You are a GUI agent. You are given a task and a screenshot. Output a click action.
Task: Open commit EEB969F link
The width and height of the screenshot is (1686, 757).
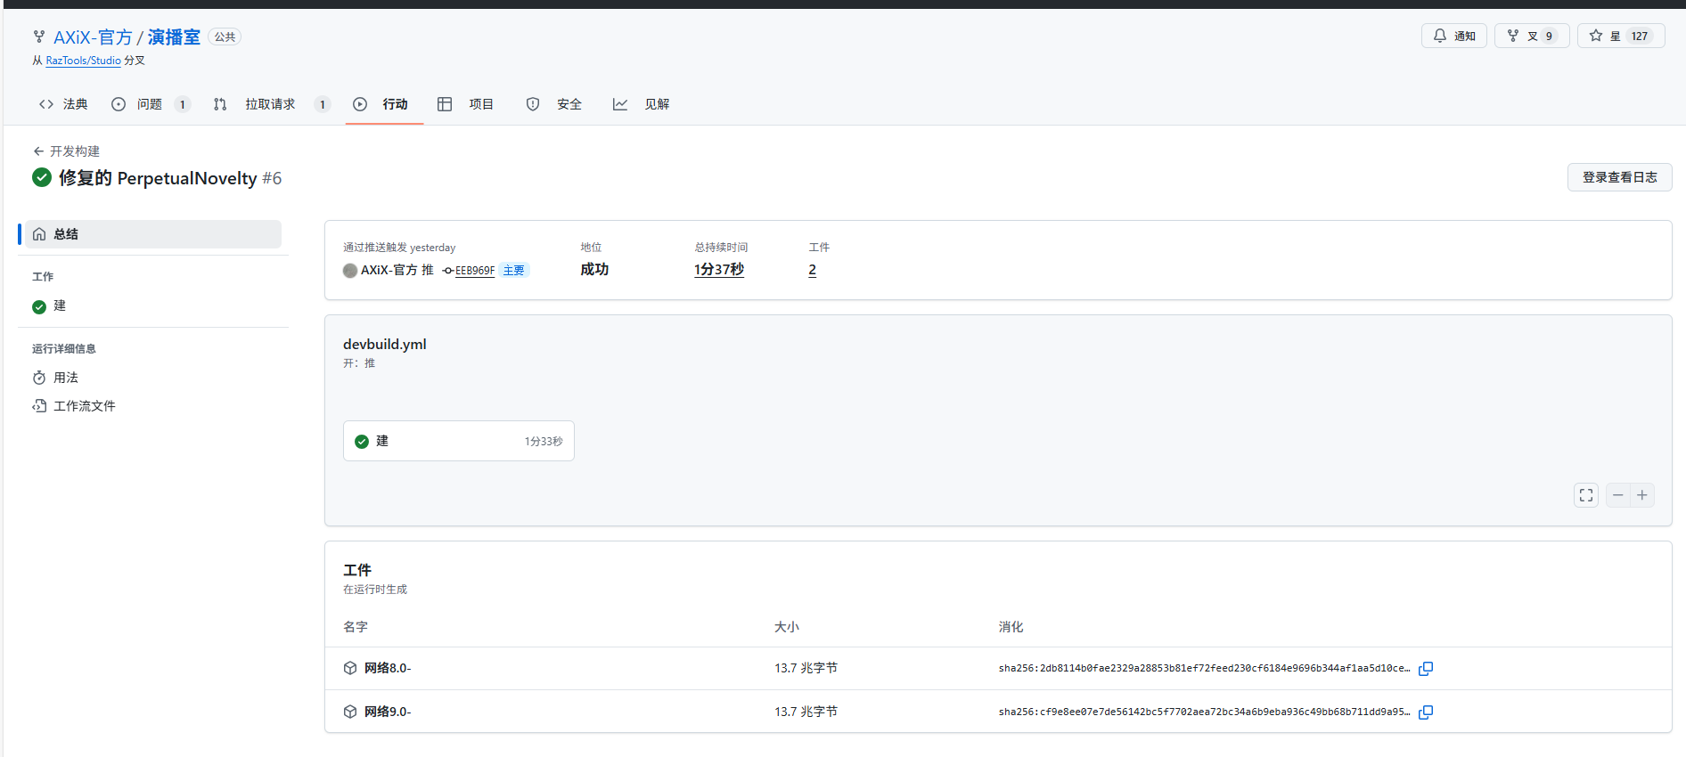(474, 271)
